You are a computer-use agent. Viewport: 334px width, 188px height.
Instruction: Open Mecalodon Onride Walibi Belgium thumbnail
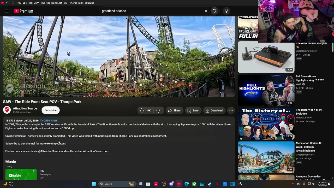pos(266,157)
